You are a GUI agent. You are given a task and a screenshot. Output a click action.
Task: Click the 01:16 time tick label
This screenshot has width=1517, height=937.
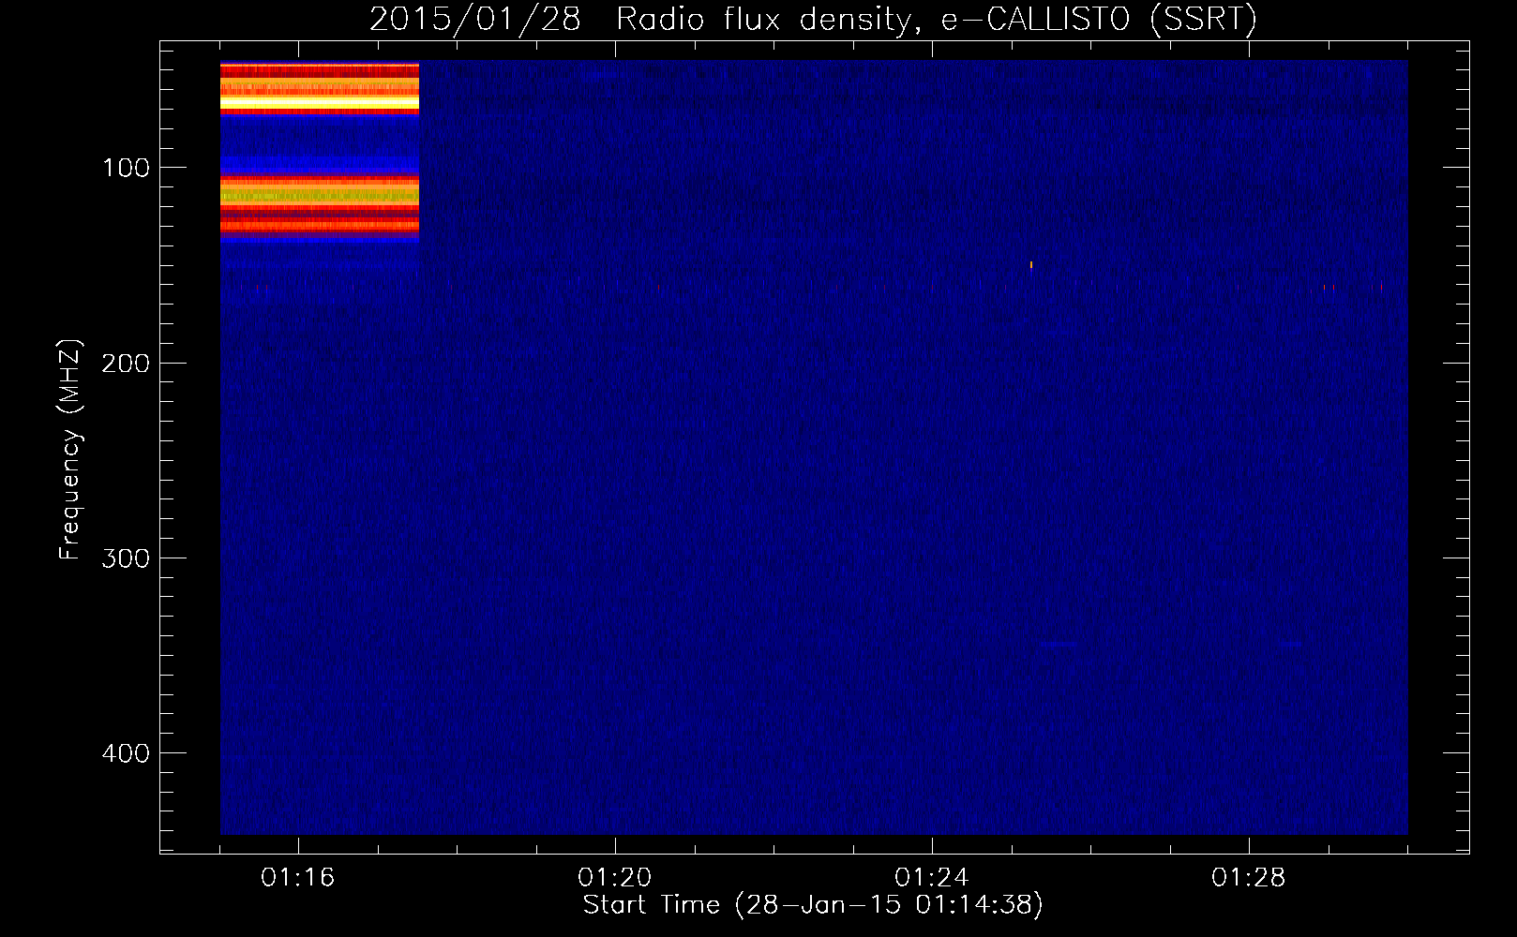click(x=298, y=878)
